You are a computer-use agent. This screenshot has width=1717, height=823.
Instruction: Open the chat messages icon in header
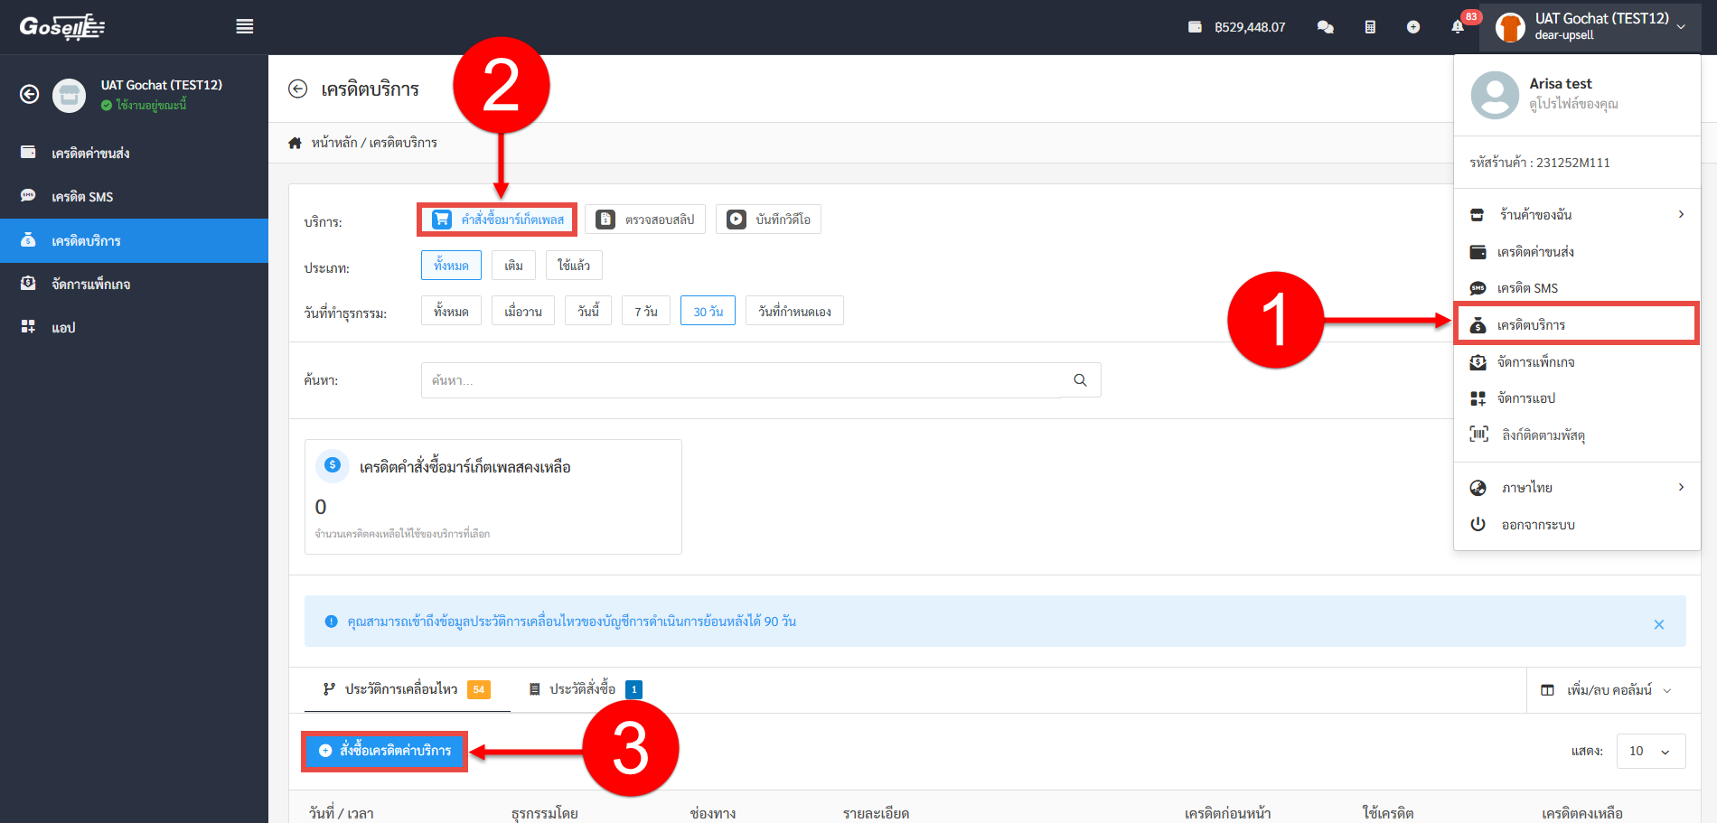(1325, 27)
